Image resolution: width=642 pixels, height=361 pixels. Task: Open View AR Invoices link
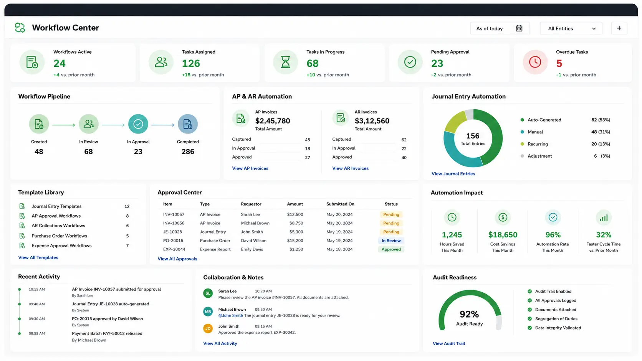(x=350, y=168)
